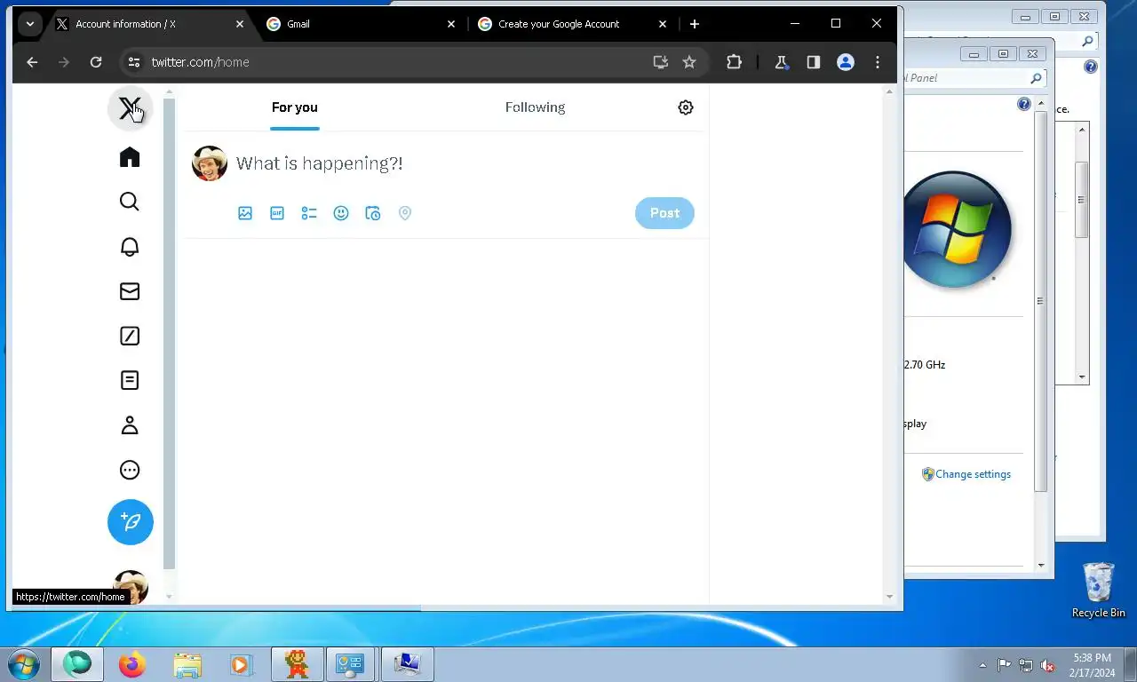This screenshot has height=682, width=1137.
Task: Open Control Panel taskbar item
Action: point(351,664)
